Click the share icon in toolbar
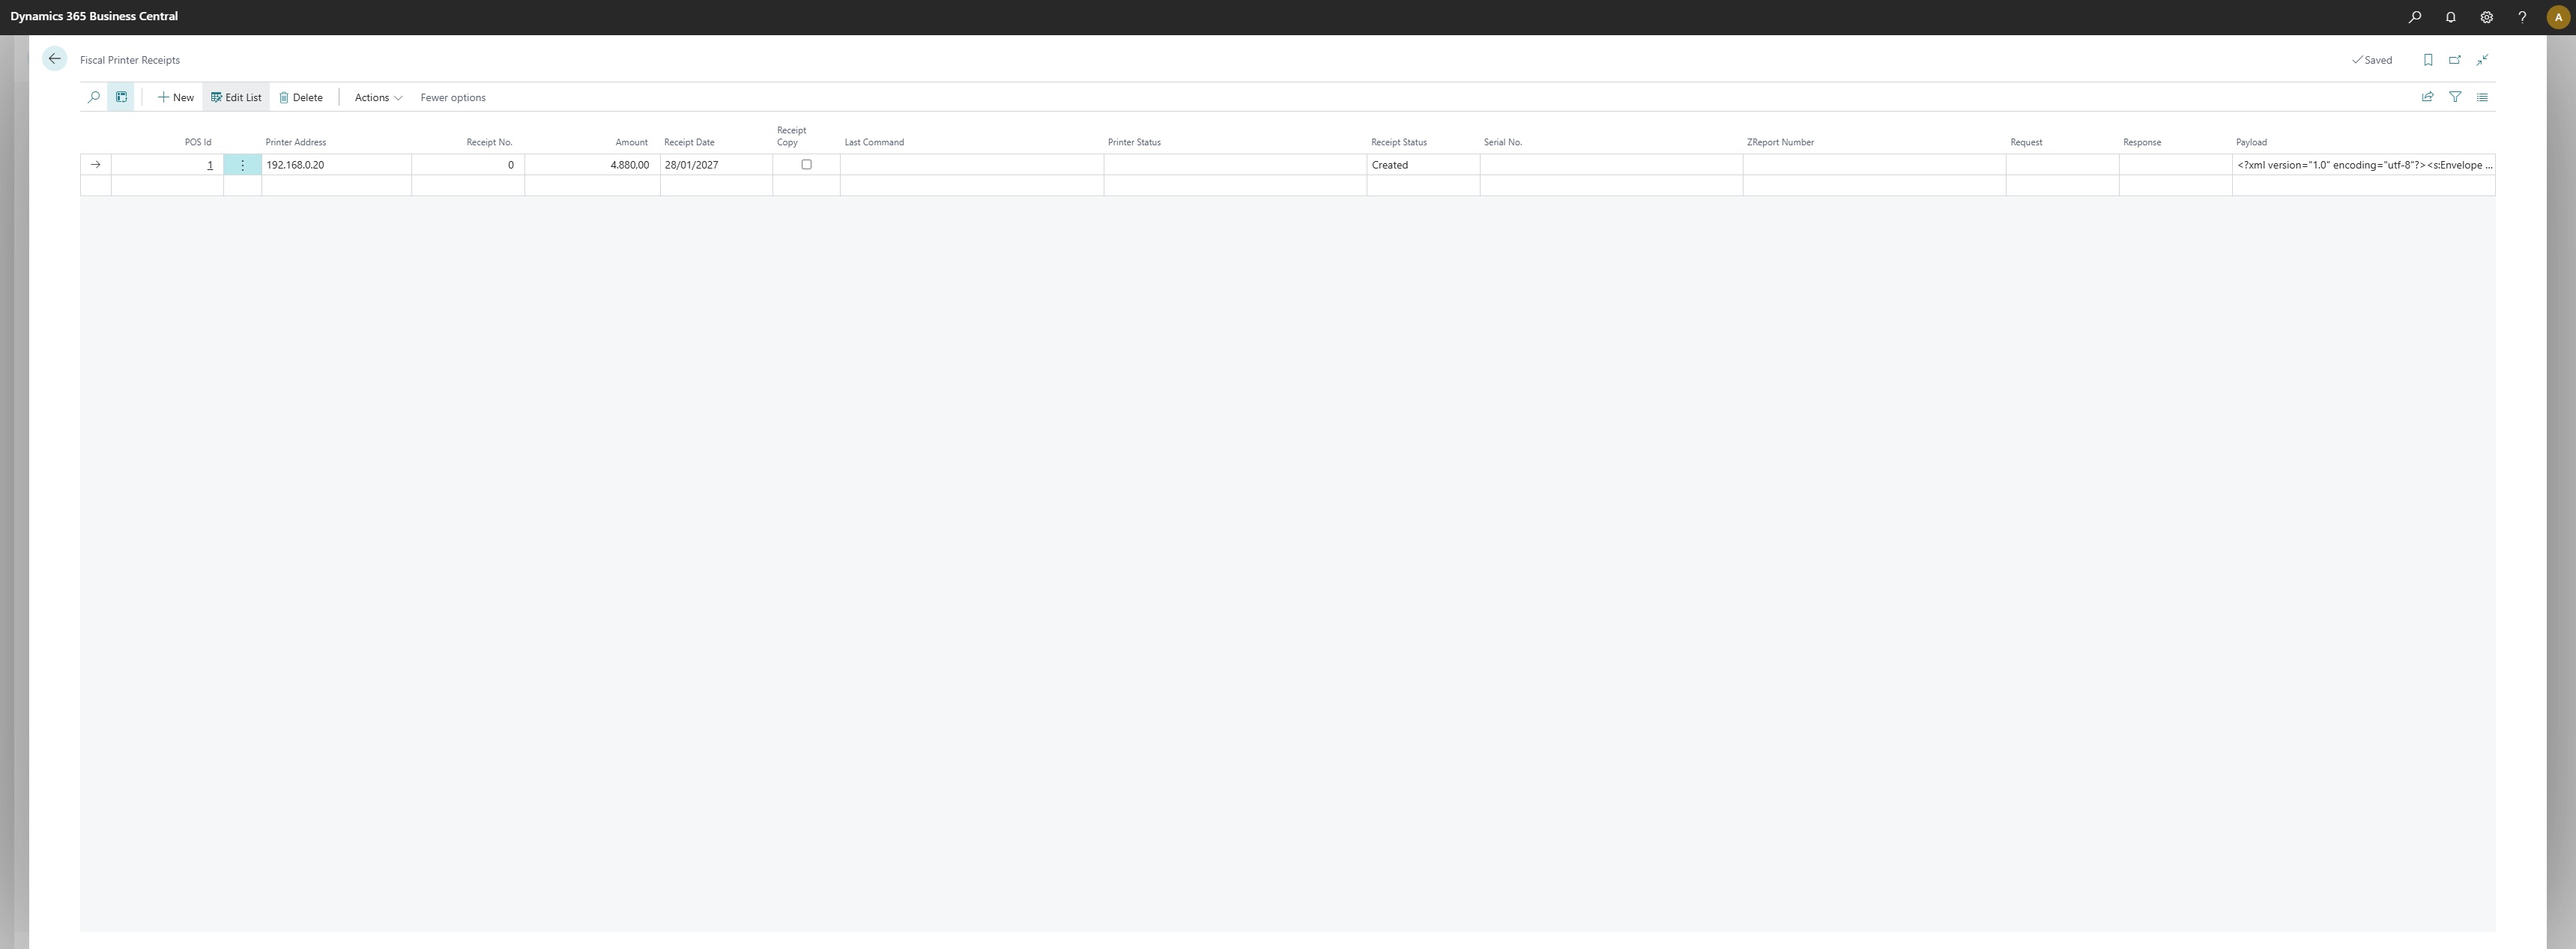 point(2427,97)
